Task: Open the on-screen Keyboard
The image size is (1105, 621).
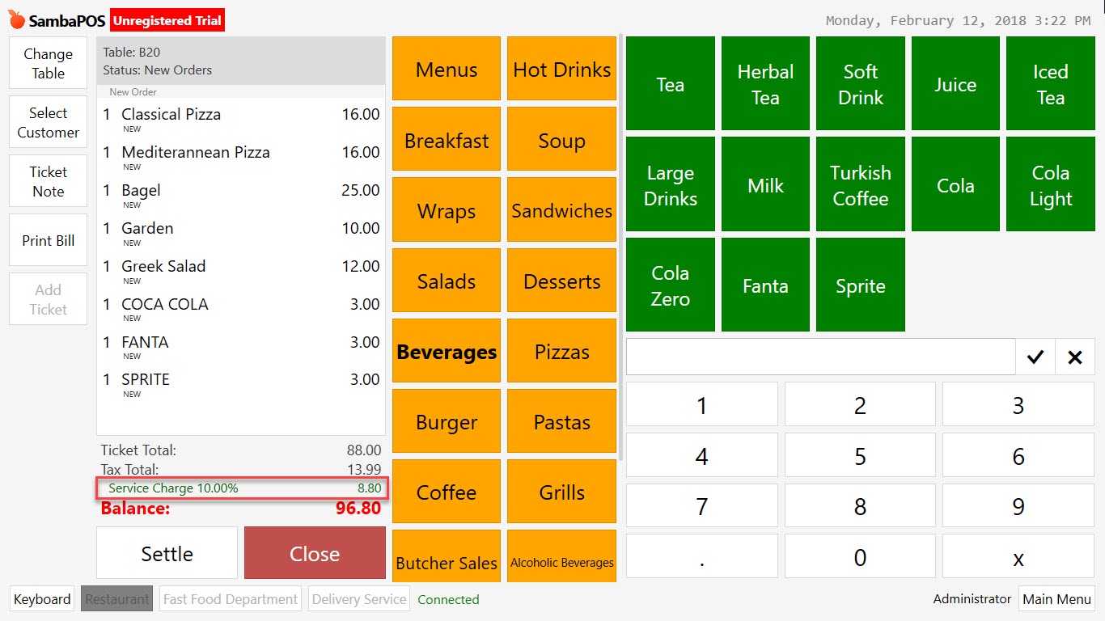Action: [x=42, y=599]
